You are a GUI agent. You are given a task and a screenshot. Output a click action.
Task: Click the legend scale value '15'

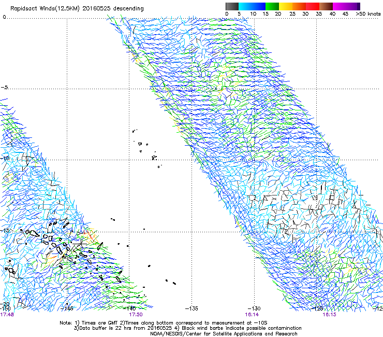click(266, 14)
